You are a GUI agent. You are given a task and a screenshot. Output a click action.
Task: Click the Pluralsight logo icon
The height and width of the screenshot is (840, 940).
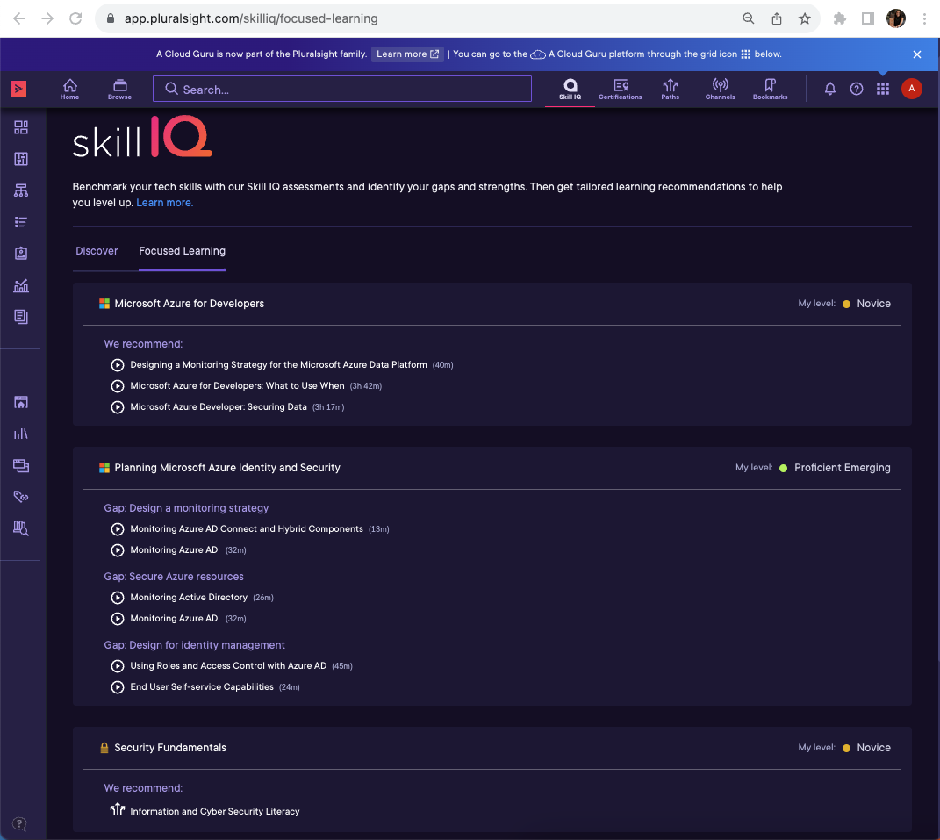[18, 89]
